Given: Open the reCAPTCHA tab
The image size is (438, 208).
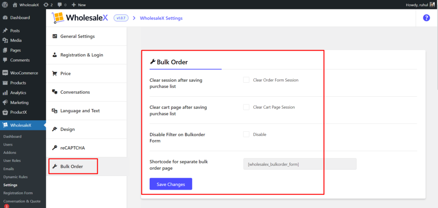Looking at the screenshot, I should [x=86, y=148].
